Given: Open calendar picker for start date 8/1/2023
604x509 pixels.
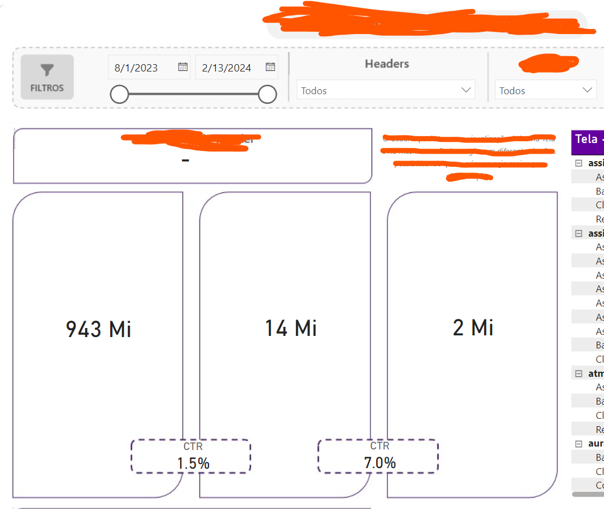Looking at the screenshot, I should point(182,67).
